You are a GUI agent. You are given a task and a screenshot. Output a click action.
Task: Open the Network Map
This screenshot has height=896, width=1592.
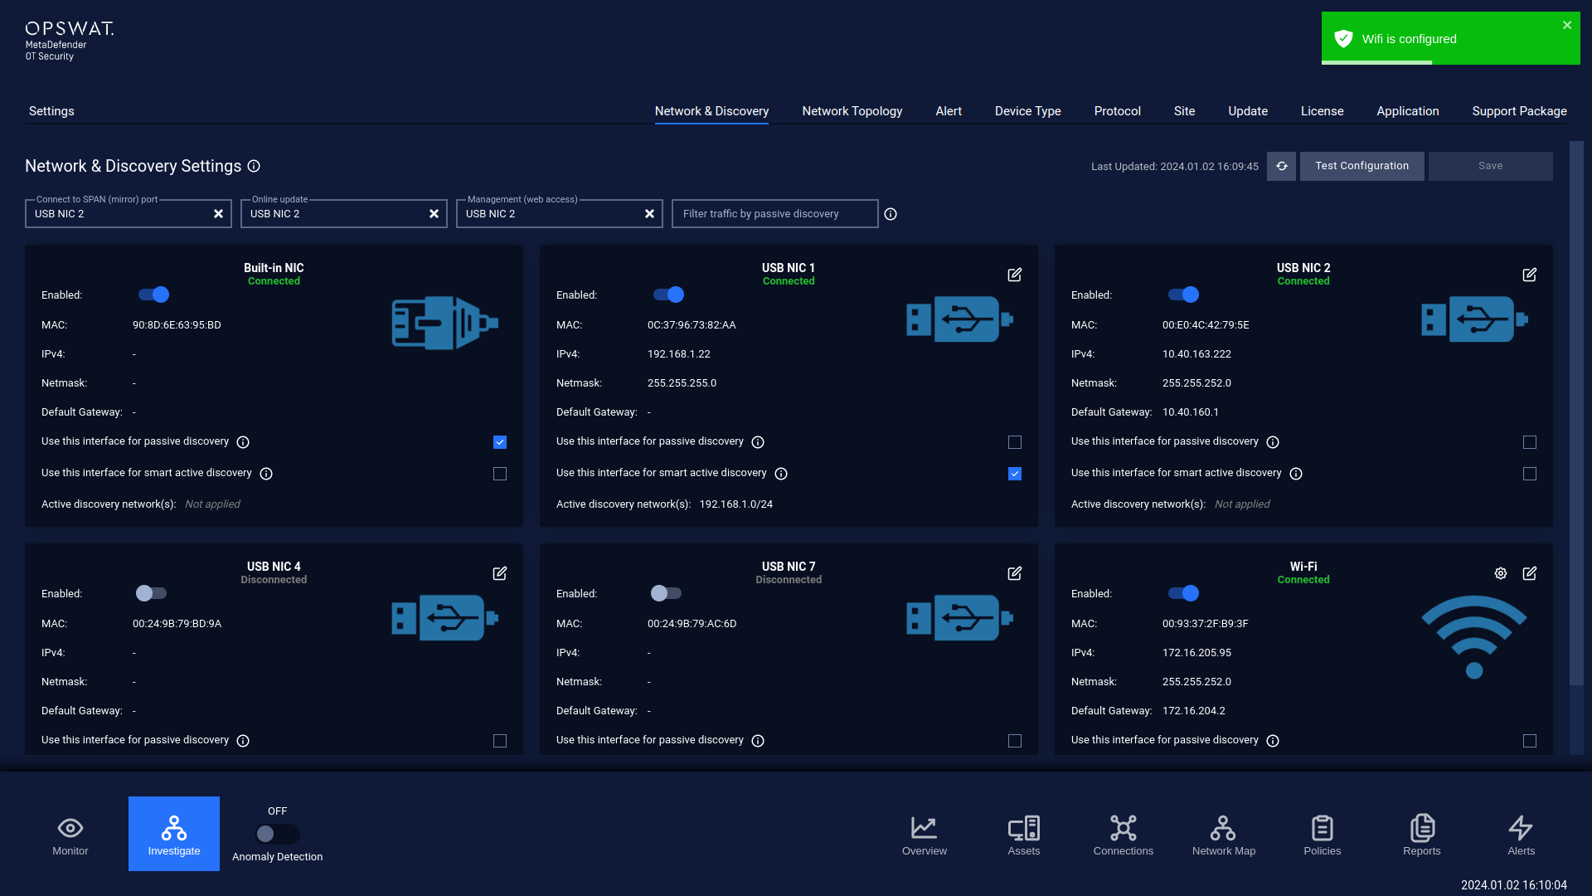[1223, 835]
